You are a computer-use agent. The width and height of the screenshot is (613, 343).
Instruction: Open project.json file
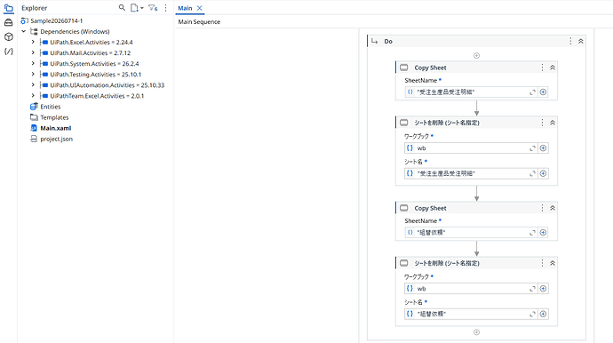(x=56, y=139)
